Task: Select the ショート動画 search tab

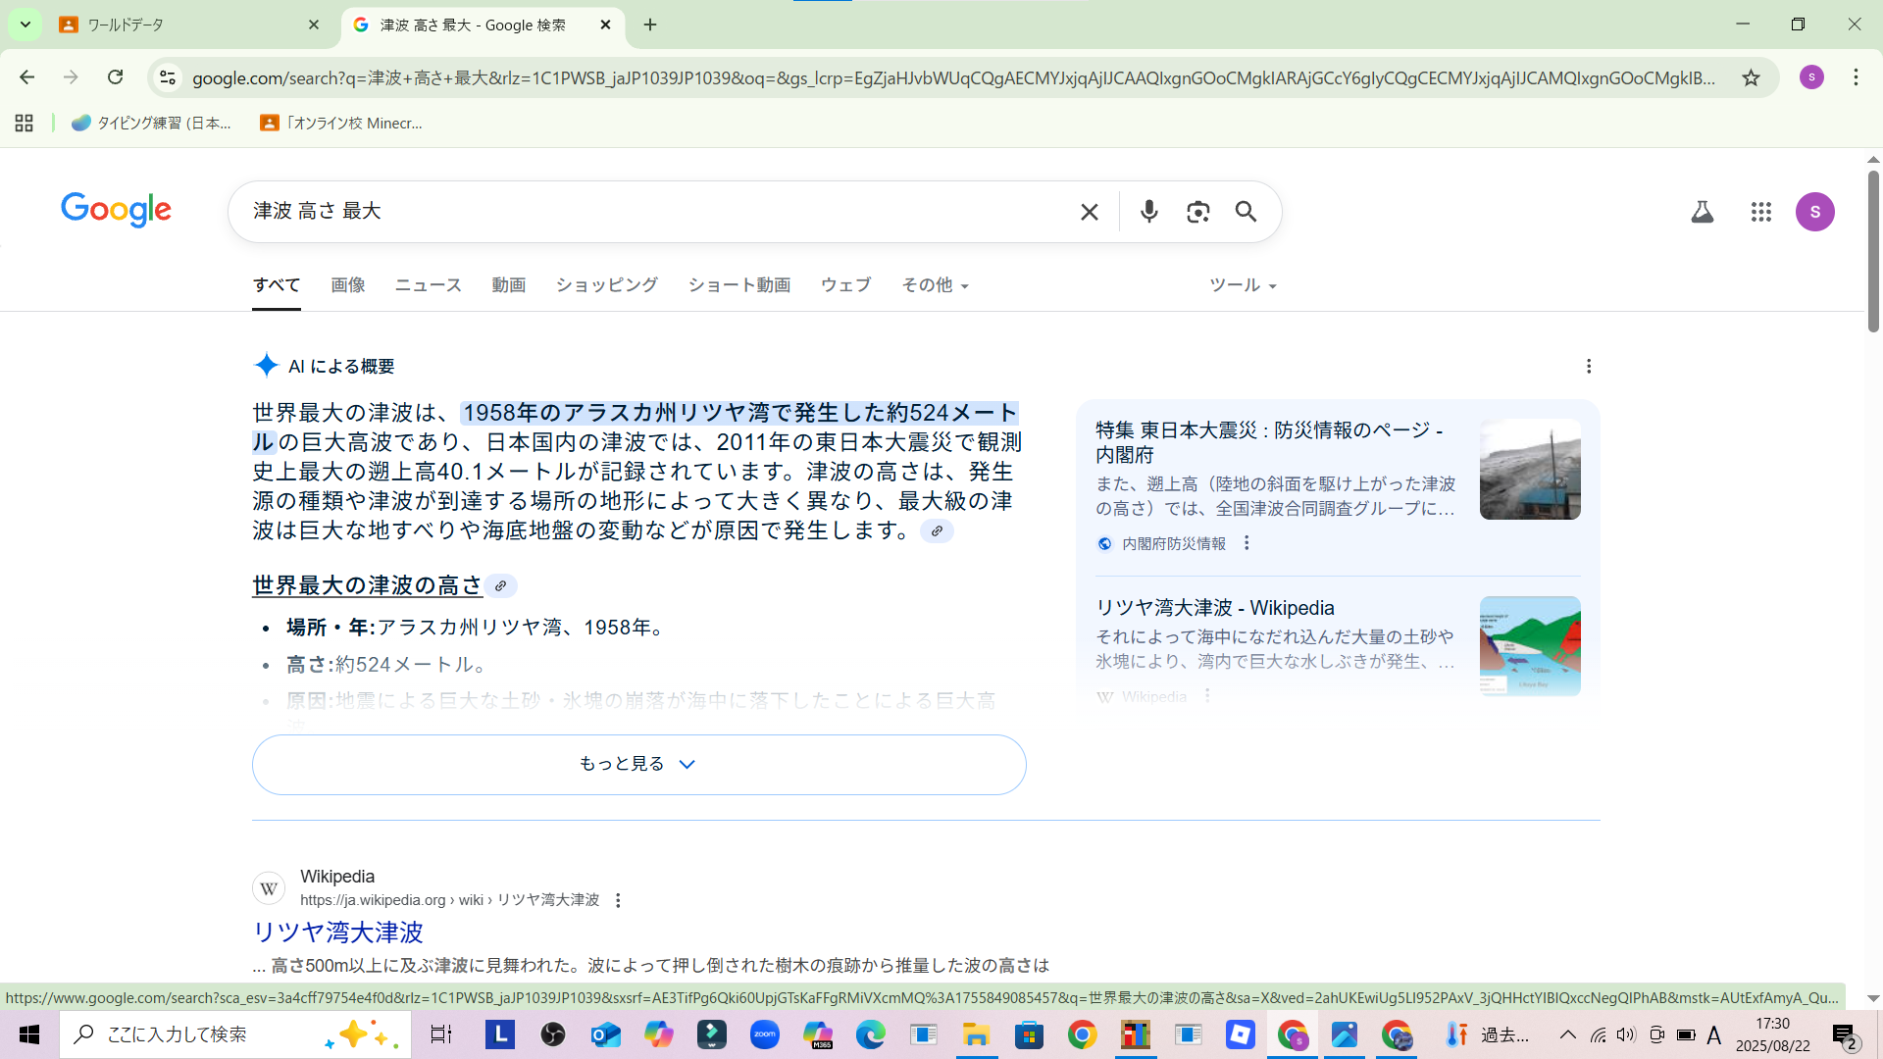Action: click(739, 285)
